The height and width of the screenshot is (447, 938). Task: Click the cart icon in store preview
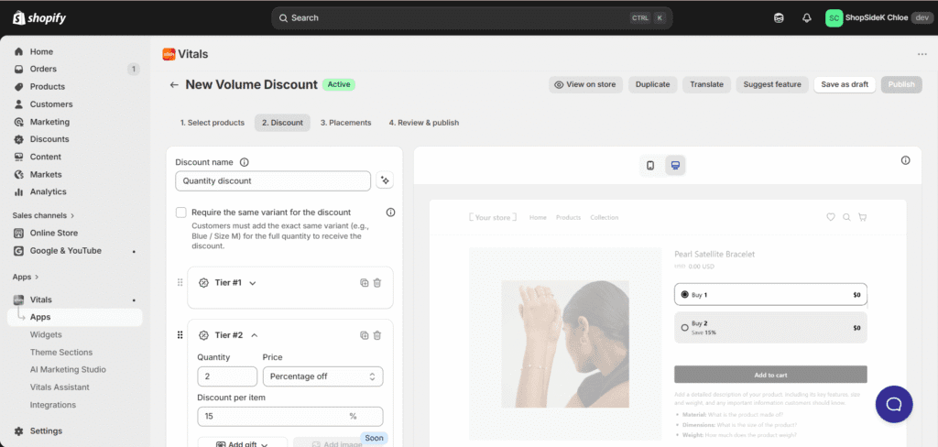862,217
